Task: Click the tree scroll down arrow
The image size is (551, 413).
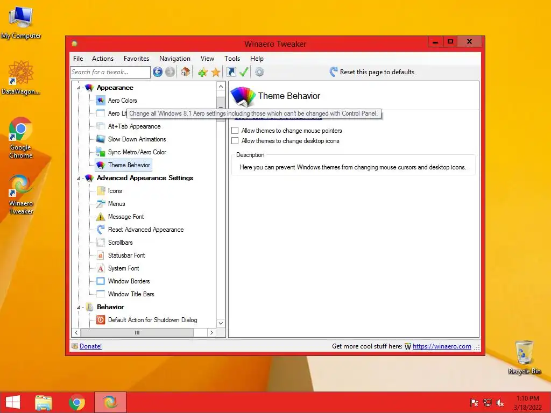Action: click(221, 323)
